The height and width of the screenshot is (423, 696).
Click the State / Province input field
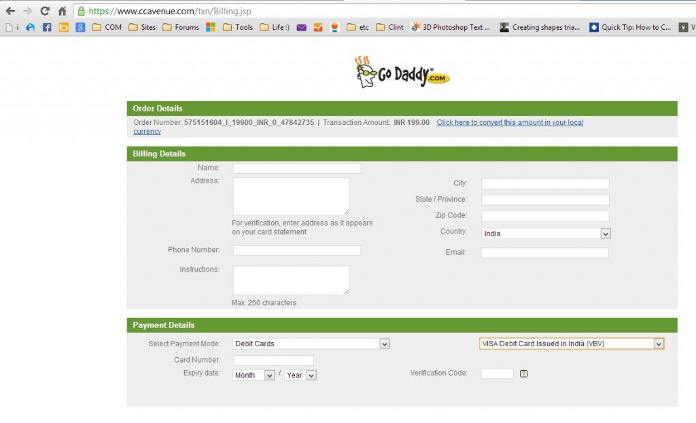(x=546, y=200)
